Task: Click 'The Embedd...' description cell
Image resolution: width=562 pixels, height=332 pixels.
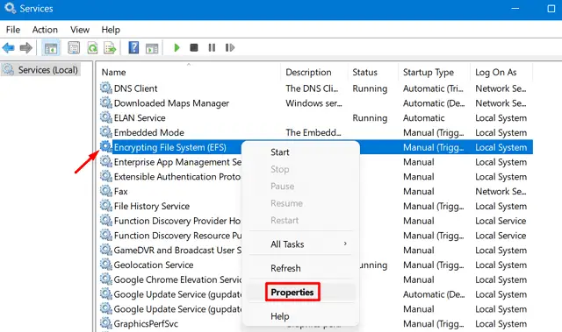Action: pos(313,132)
